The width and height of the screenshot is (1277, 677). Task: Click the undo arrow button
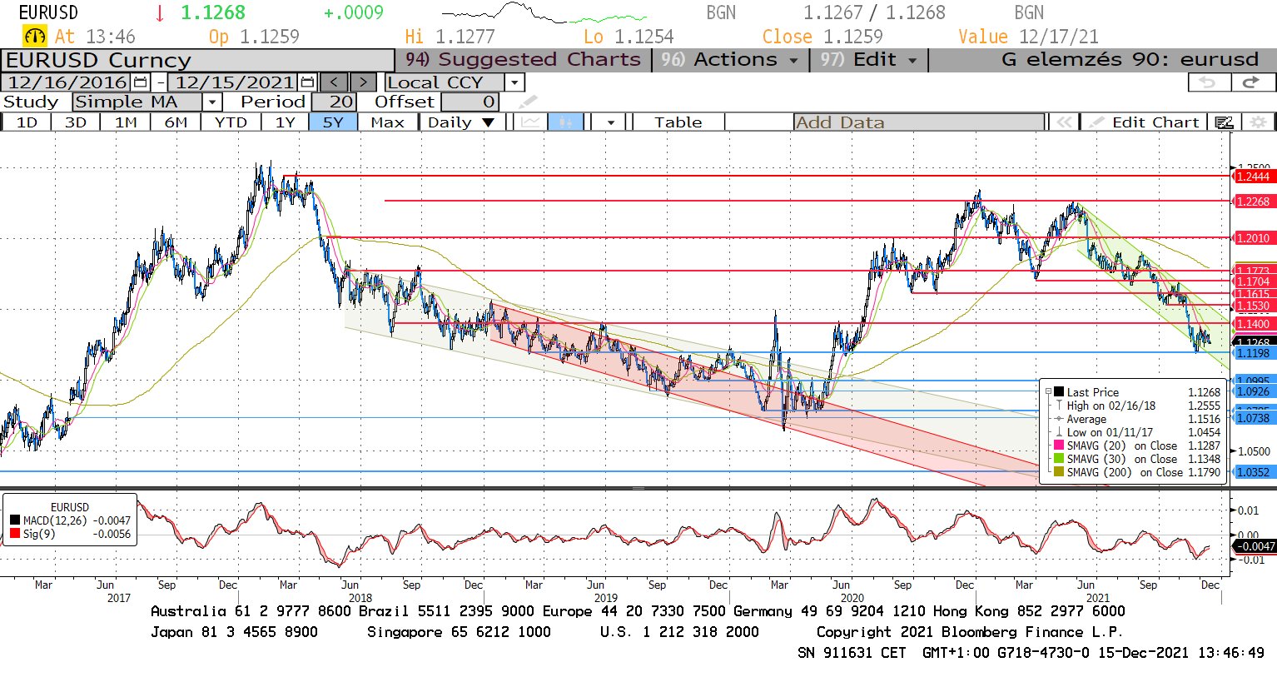[1208, 82]
